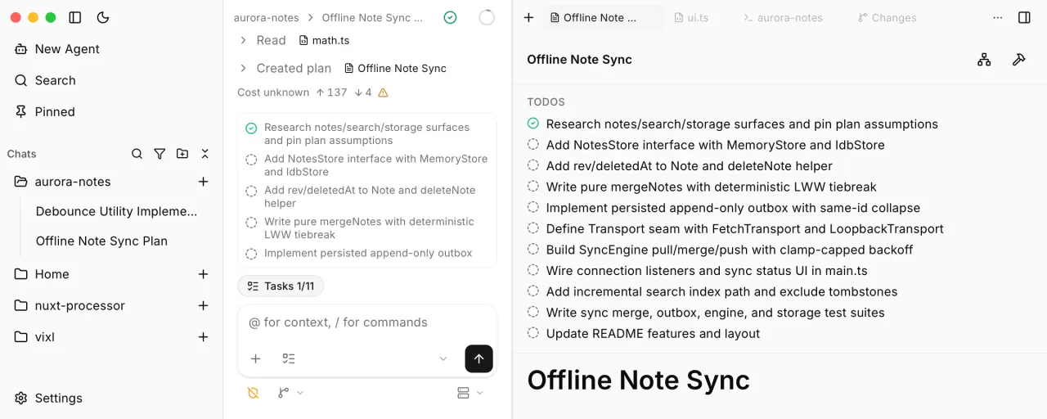1047x419 pixels.
Task: Toggle chat todo Add rev/deletedAt to Note
Action: [x=251, y=191]
